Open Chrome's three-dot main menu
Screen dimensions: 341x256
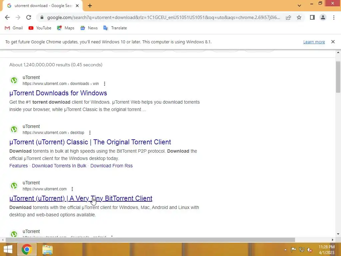coord(334,17)
